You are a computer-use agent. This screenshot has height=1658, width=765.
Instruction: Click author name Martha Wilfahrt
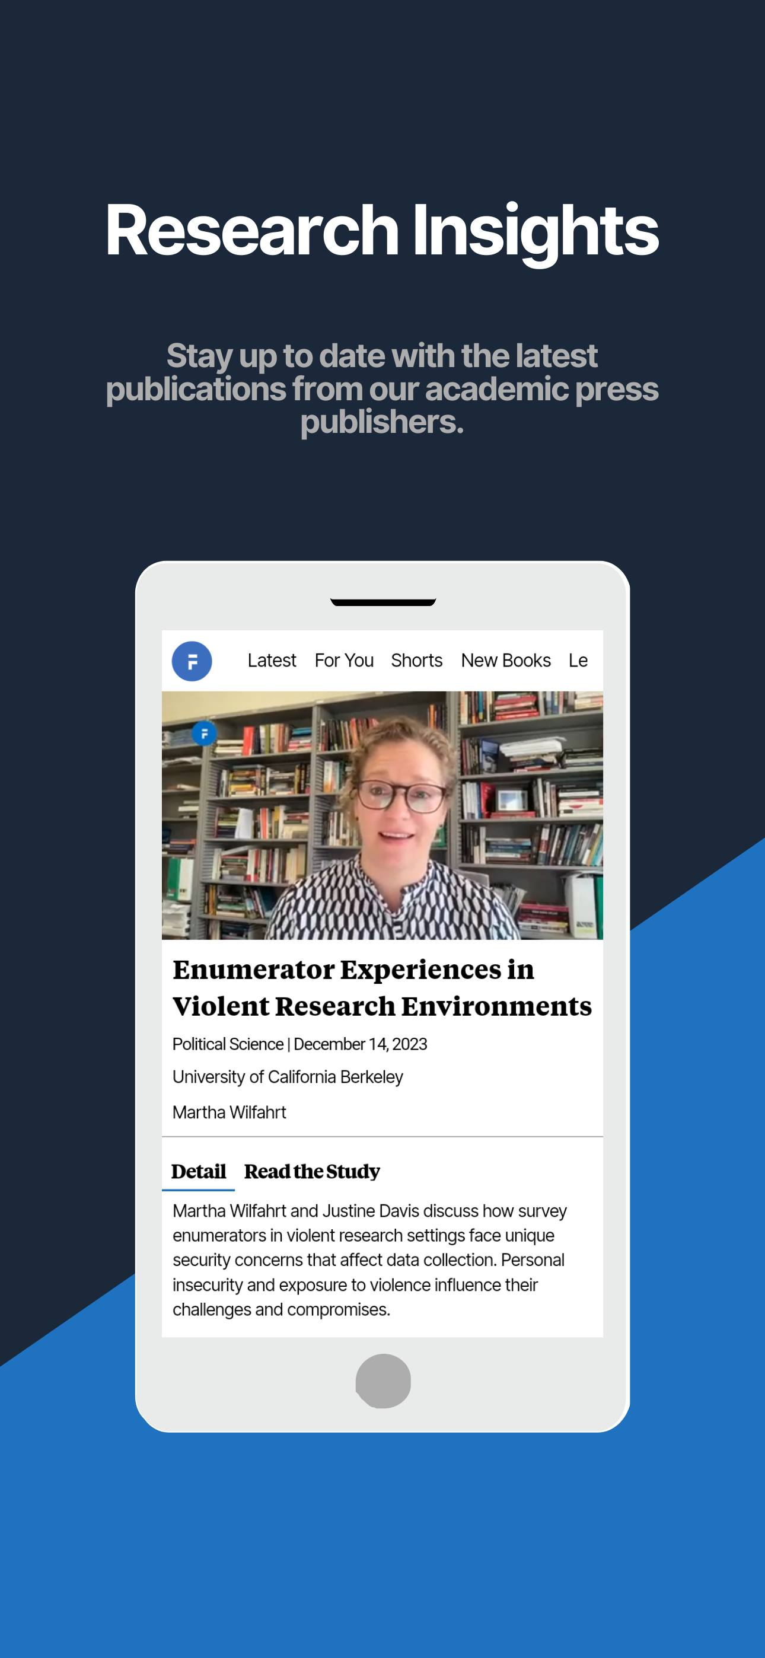click(x=230, y=1112)
